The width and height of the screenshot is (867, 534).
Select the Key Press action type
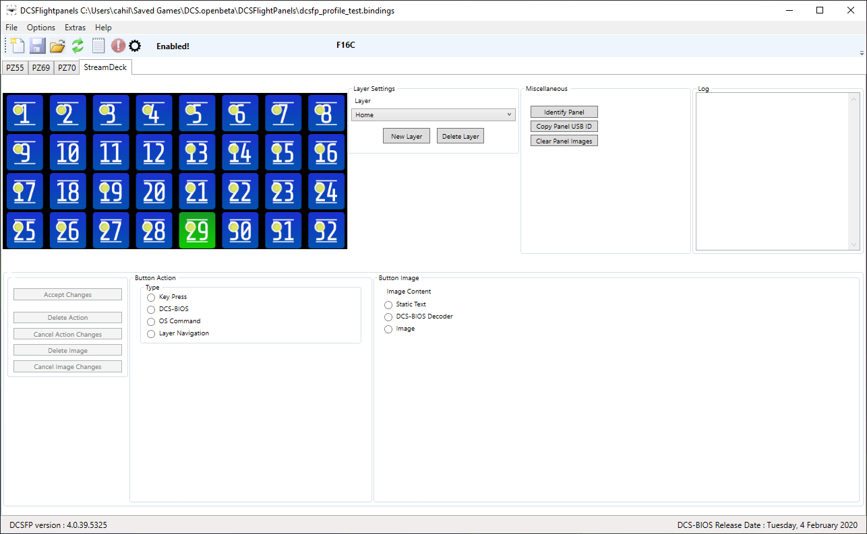coord(151,297)
